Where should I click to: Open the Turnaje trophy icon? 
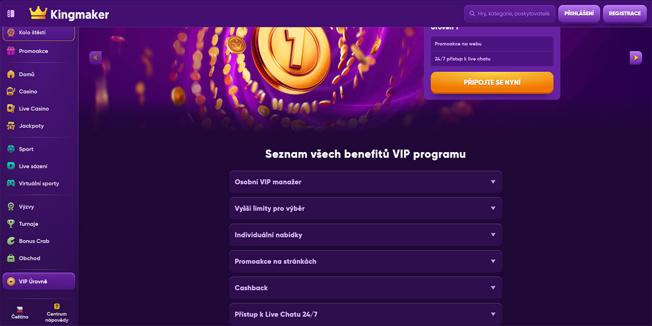tap(11, 224)
